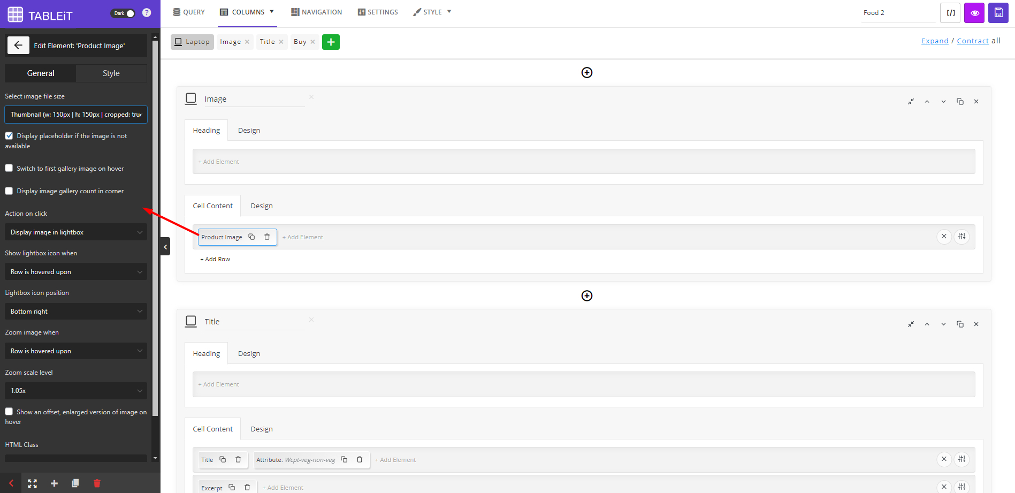Toggle the Dark mode switch
The height and width of the screenshot is (493, 1015).
(123, 13)
